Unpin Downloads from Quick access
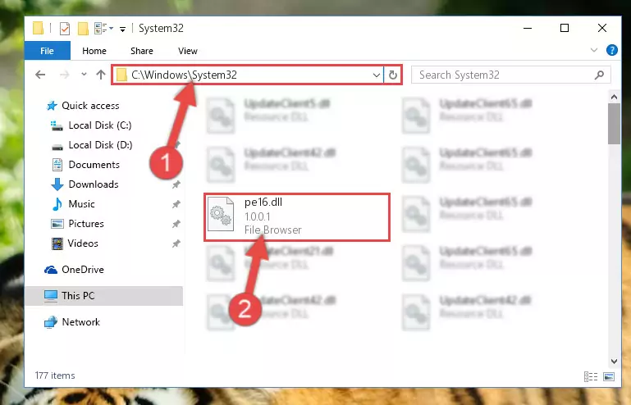Image resolution: width=631 pixels, height=405 pixels. [176, 184]
